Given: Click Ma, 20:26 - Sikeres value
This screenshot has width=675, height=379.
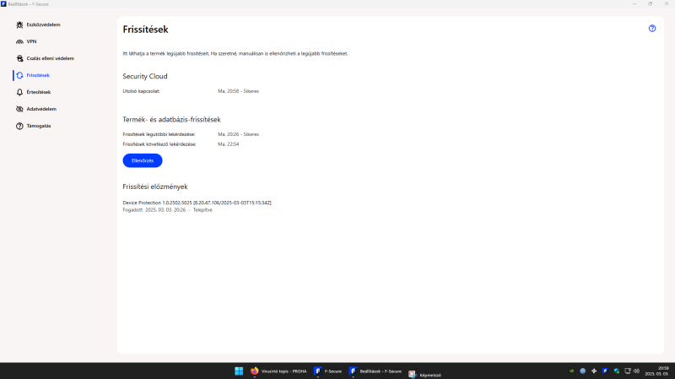Looking at the screenshot, I should click(x=239, y=134).
